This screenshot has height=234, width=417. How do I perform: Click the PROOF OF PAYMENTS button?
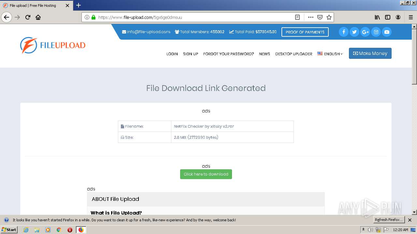point(305,32)
